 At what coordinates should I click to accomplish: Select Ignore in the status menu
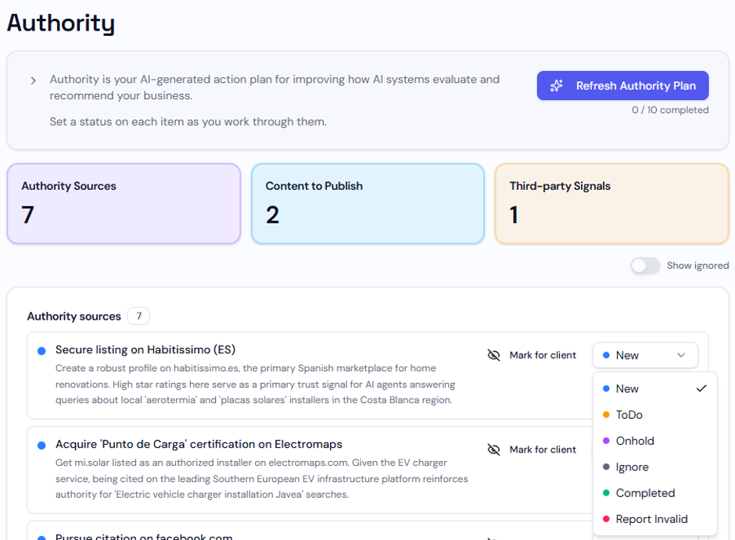654,467
